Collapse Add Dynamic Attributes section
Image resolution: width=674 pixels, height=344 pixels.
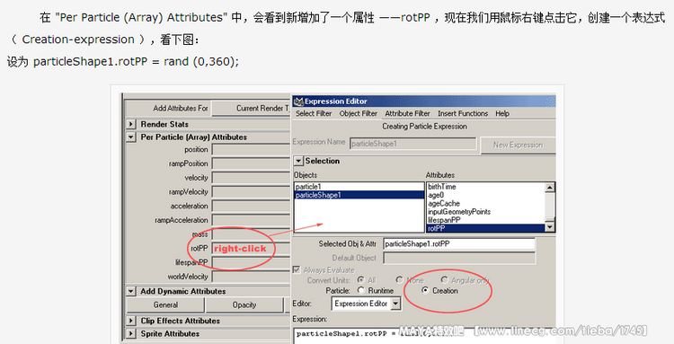[x=131, y=291]
